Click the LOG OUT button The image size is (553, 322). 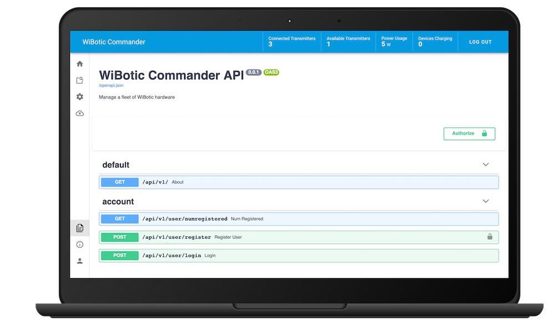point(480,42)
